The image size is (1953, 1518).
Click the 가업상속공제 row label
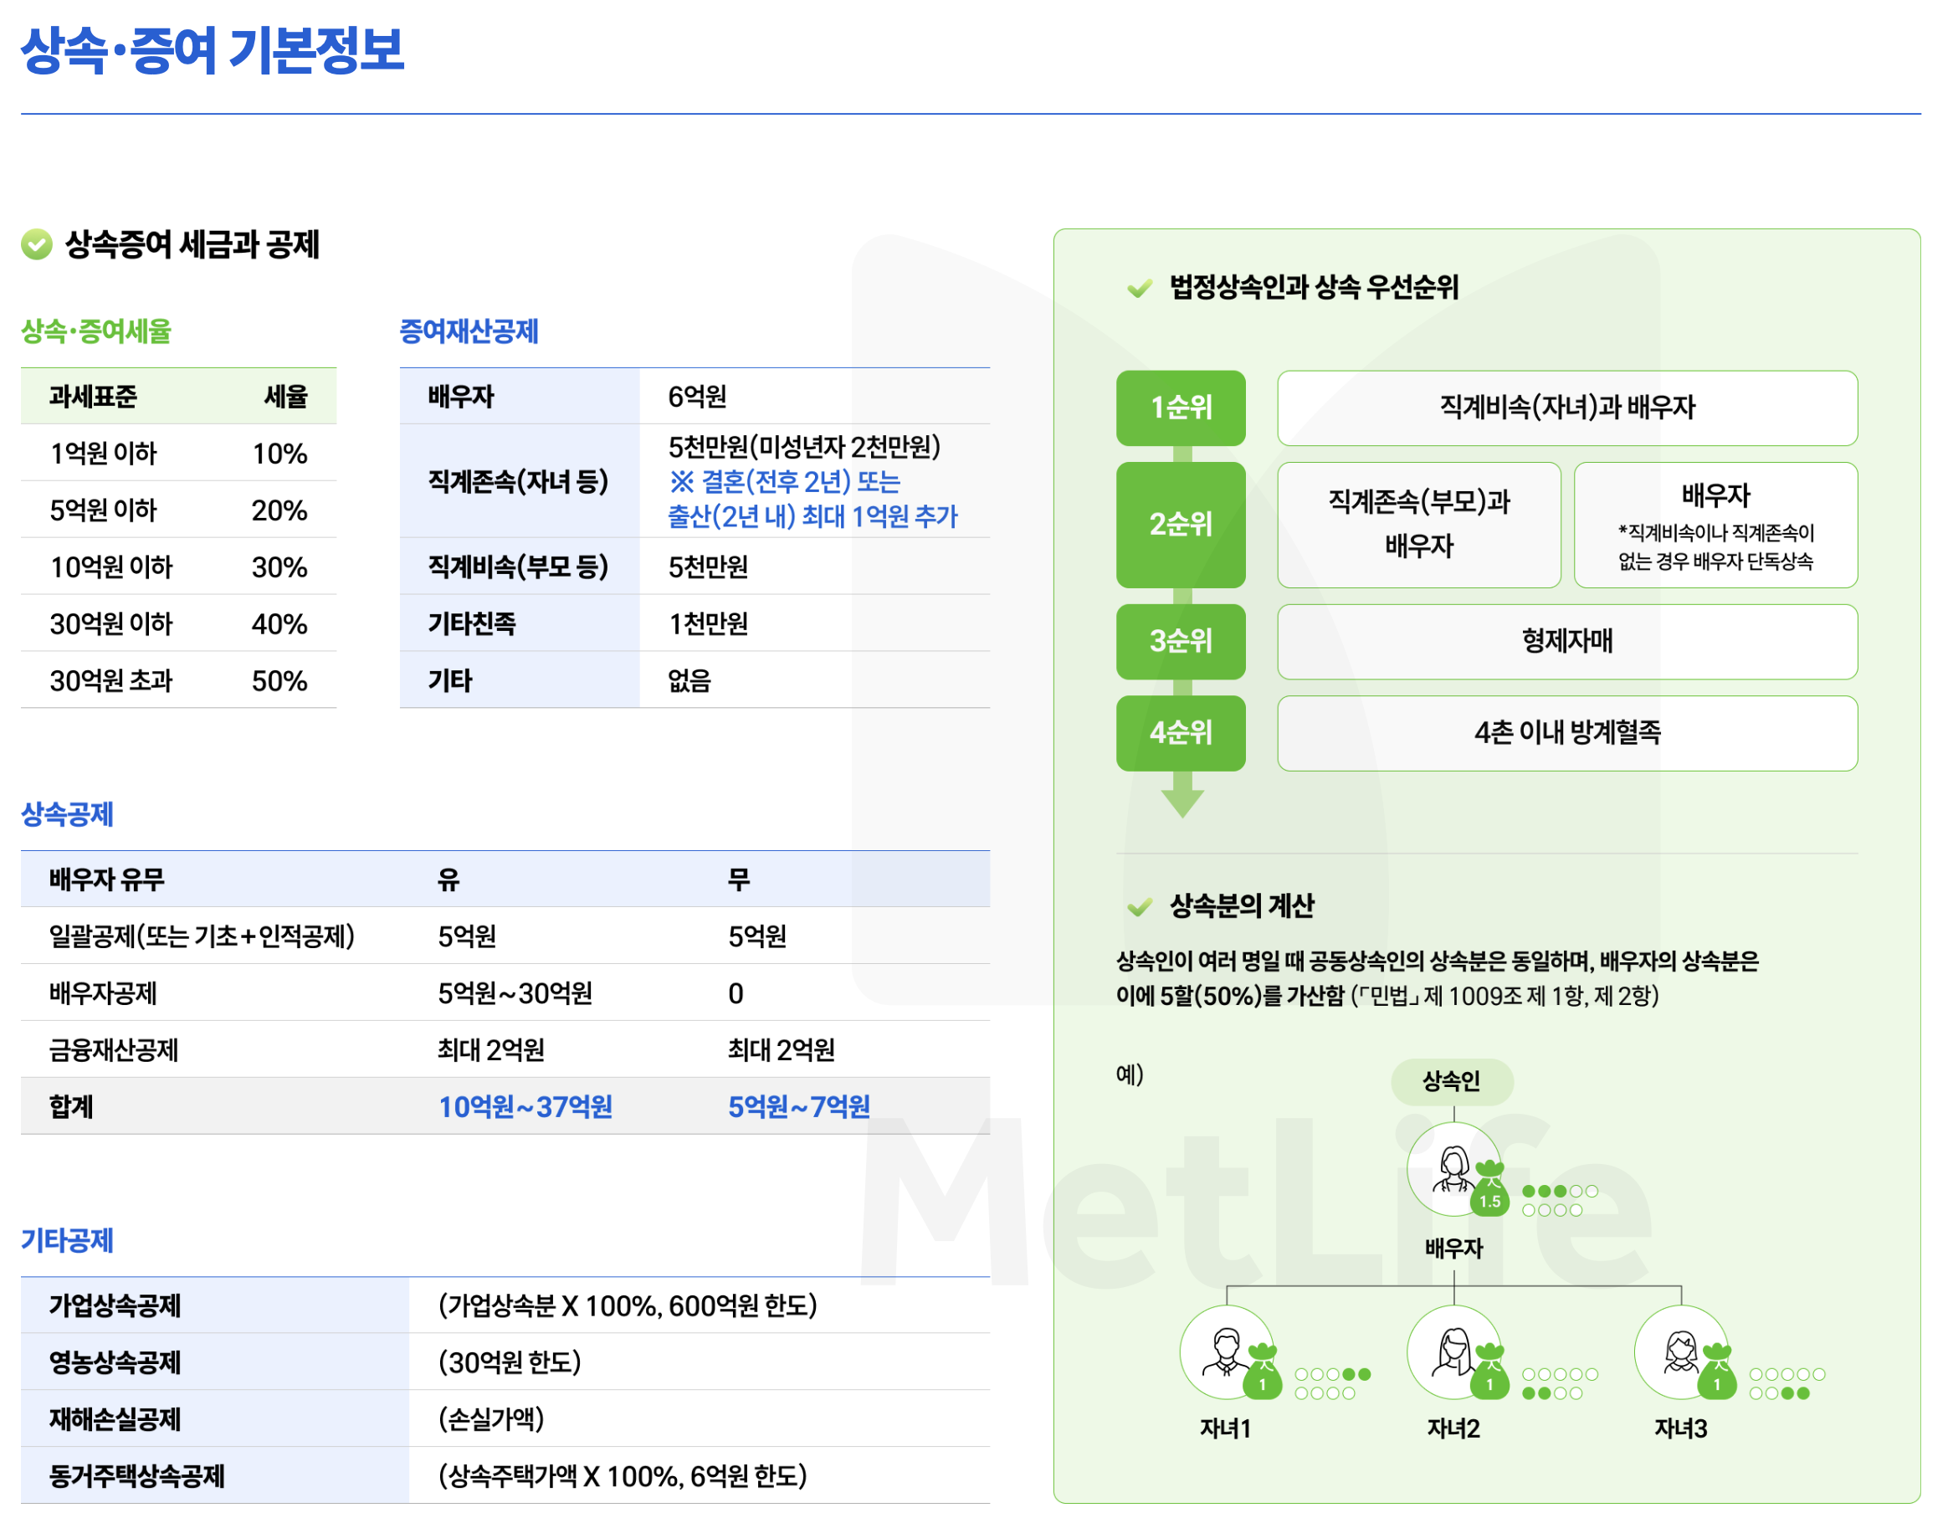click(115, 1305)
